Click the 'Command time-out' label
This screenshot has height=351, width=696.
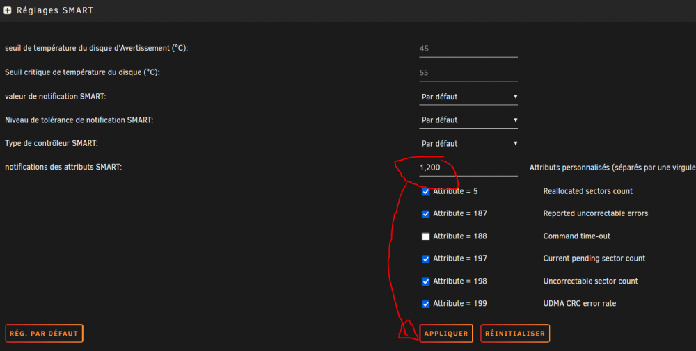576,236
